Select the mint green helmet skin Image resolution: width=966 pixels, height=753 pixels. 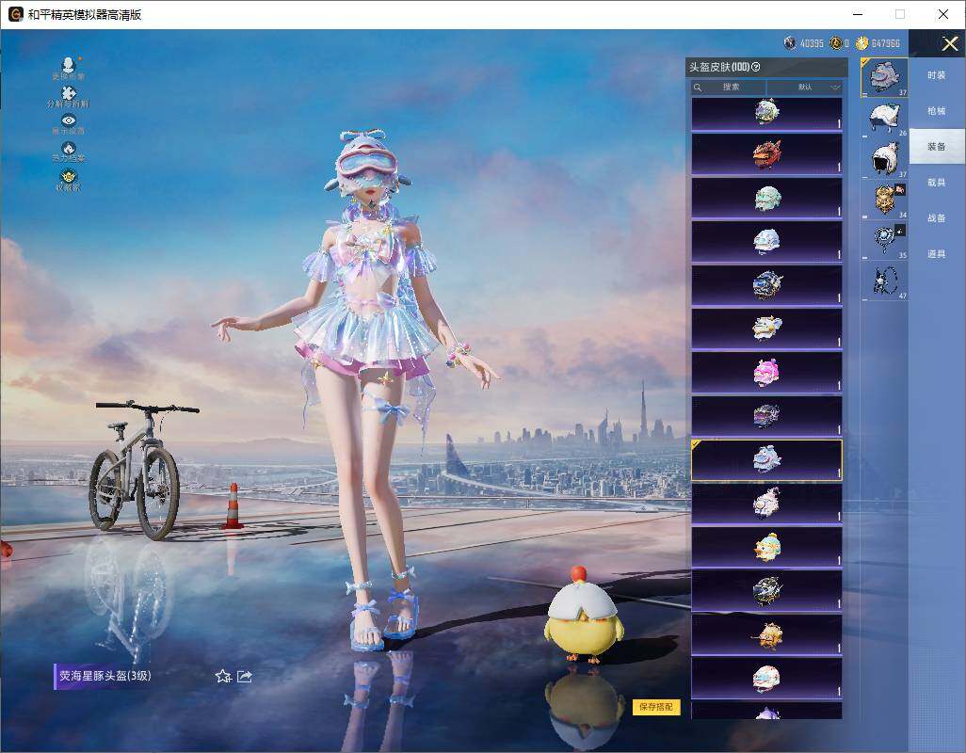[766, 198]
